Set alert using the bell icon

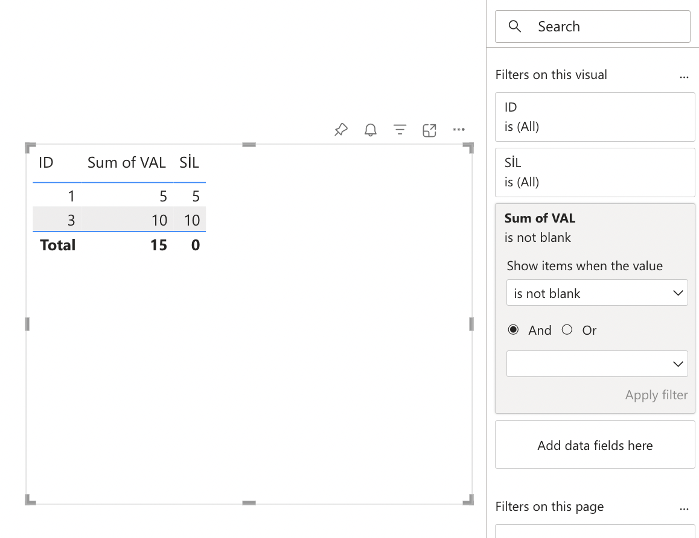tap(371, 130)
